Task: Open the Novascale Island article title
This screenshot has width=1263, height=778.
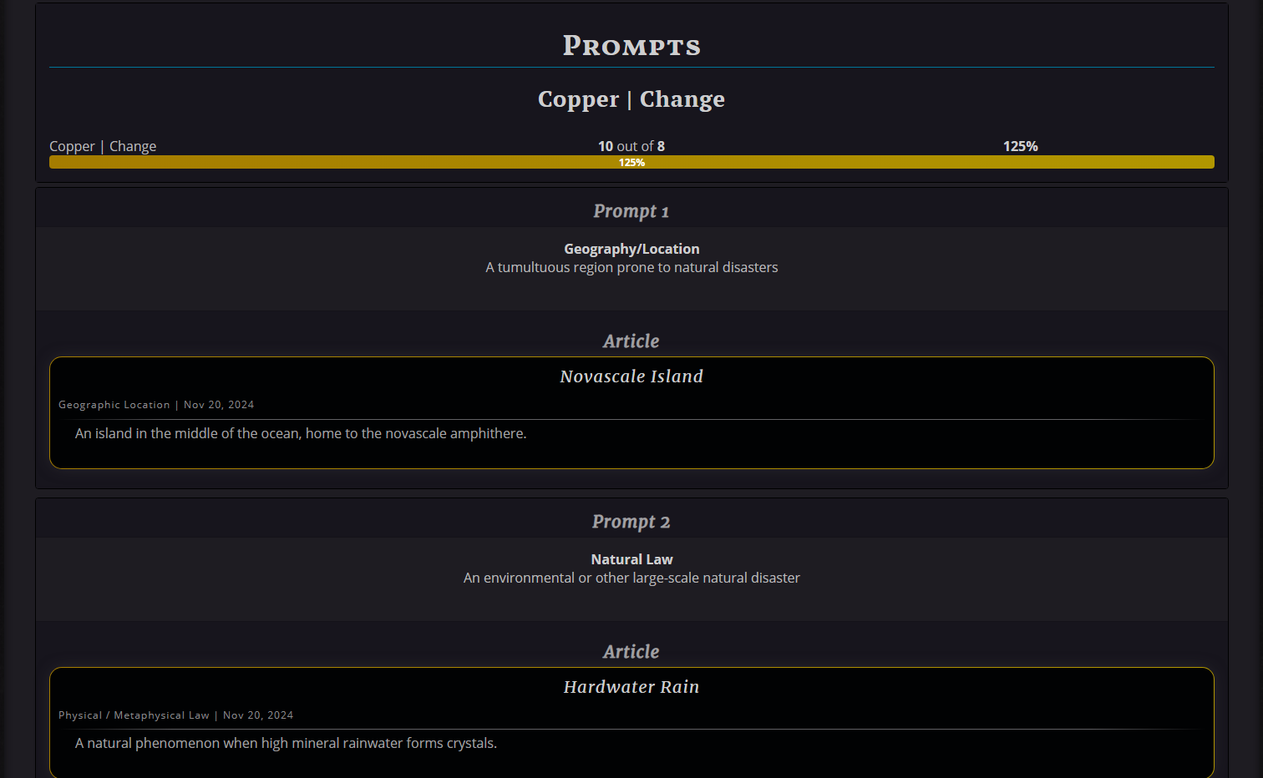Action: [631, 376]
